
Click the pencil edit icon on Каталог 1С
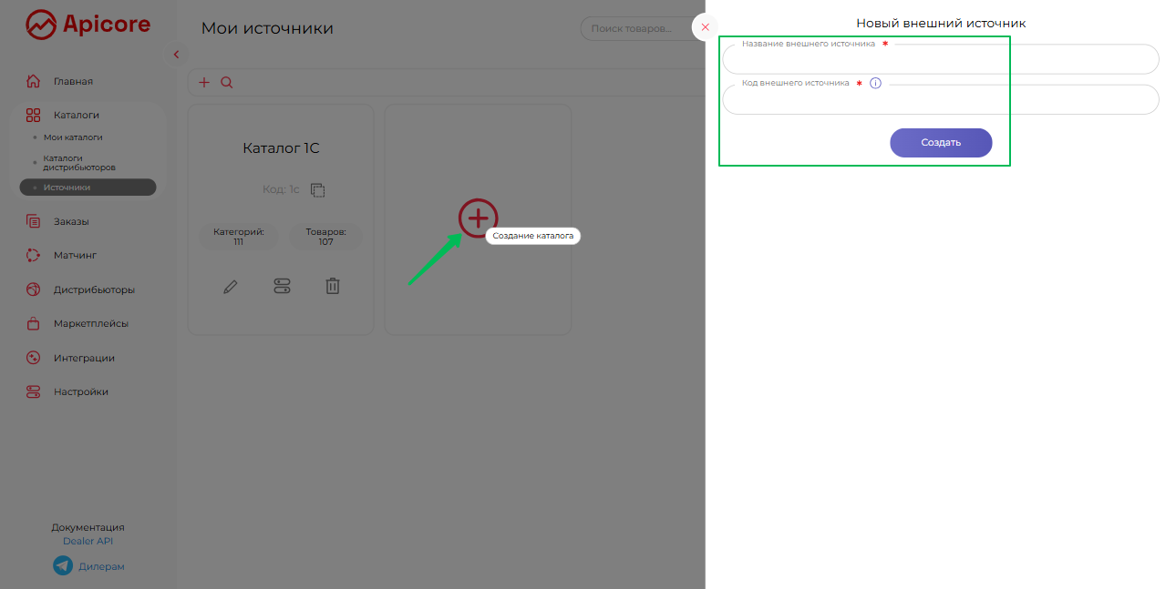point(231,287)
